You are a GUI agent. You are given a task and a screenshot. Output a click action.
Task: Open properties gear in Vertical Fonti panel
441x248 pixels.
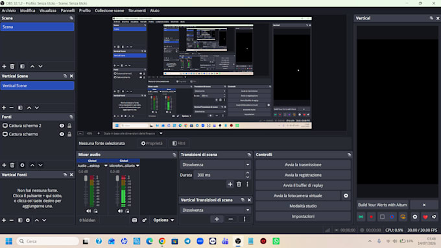tap(28, 220)
